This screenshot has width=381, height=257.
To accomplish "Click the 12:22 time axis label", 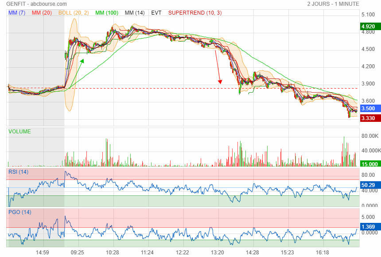I will click(x=182, y=253).
